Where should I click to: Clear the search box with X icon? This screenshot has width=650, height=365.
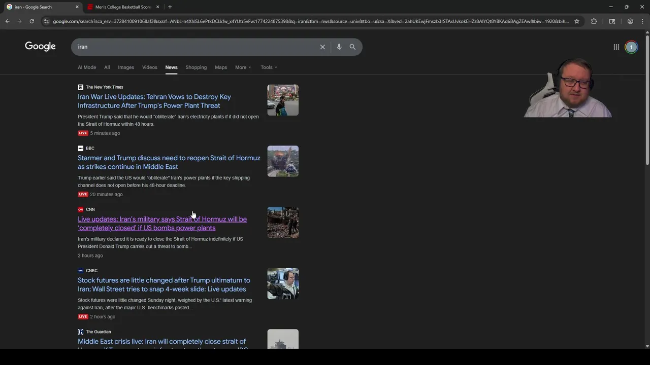coord(322,47)
